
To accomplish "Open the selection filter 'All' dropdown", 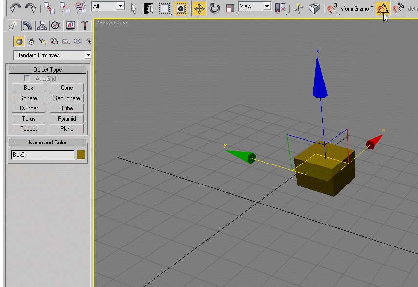I will (x=108, y=6).
